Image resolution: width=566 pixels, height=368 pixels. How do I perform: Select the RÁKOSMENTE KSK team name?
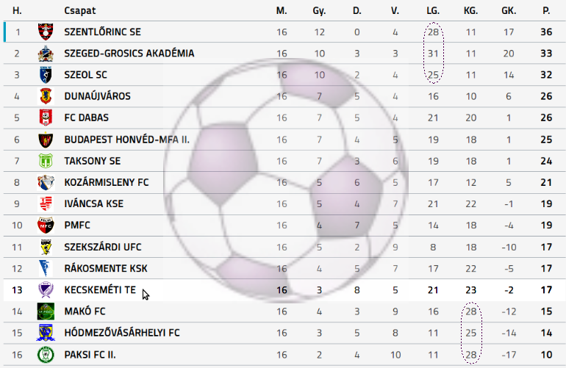point(106,268)
